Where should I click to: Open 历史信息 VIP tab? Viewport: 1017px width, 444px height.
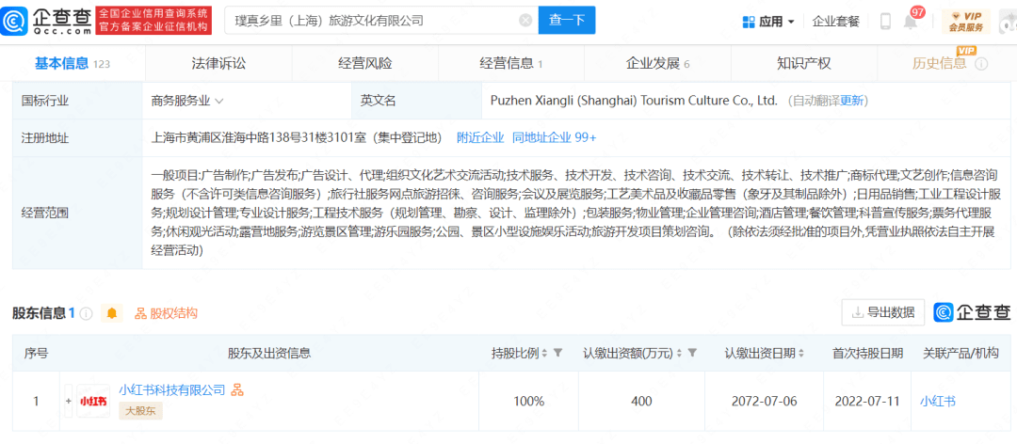coord(939,64)
